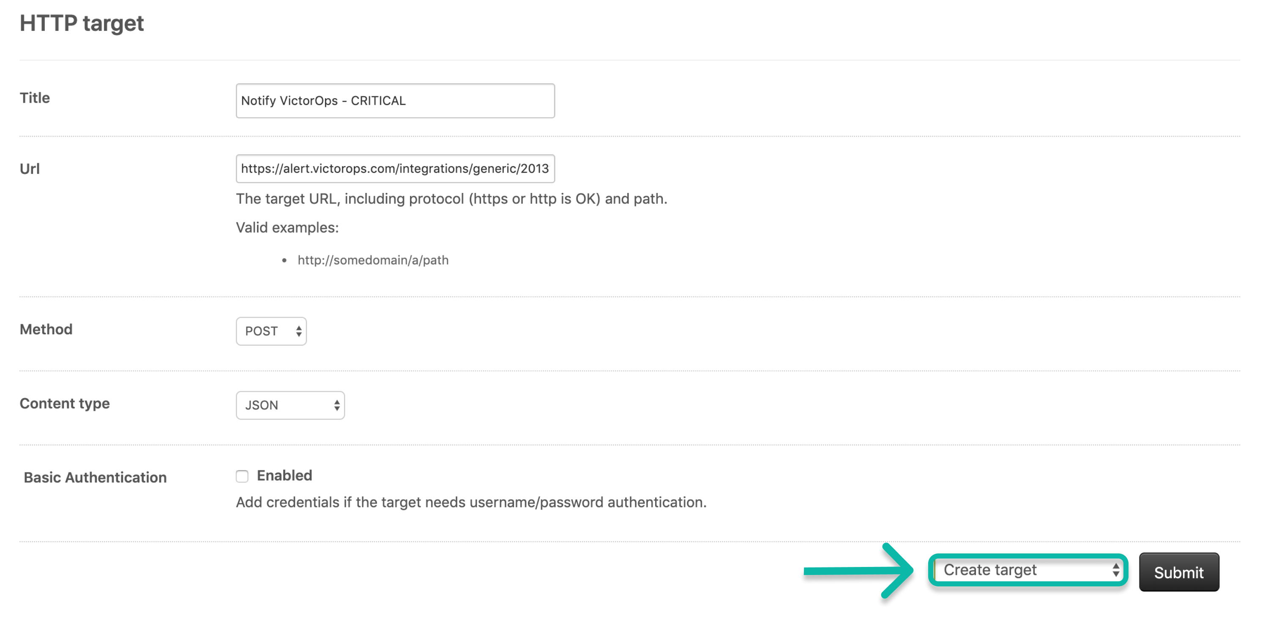Open the Content type JSON dropdown

point(290,406)
